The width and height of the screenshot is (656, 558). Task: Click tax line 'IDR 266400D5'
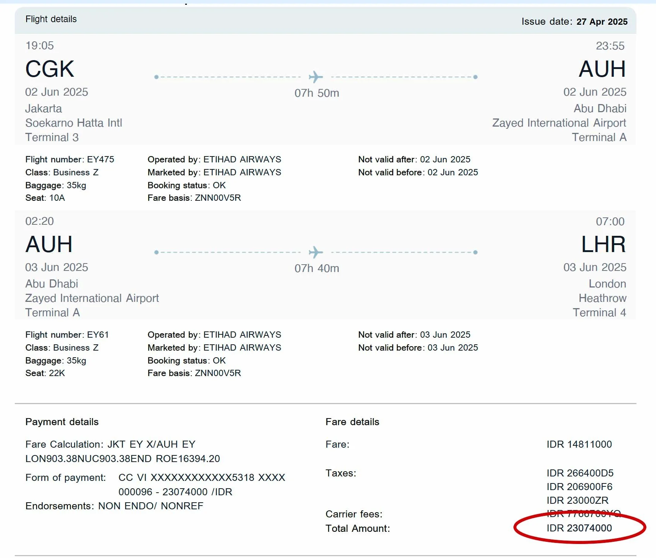580,473
